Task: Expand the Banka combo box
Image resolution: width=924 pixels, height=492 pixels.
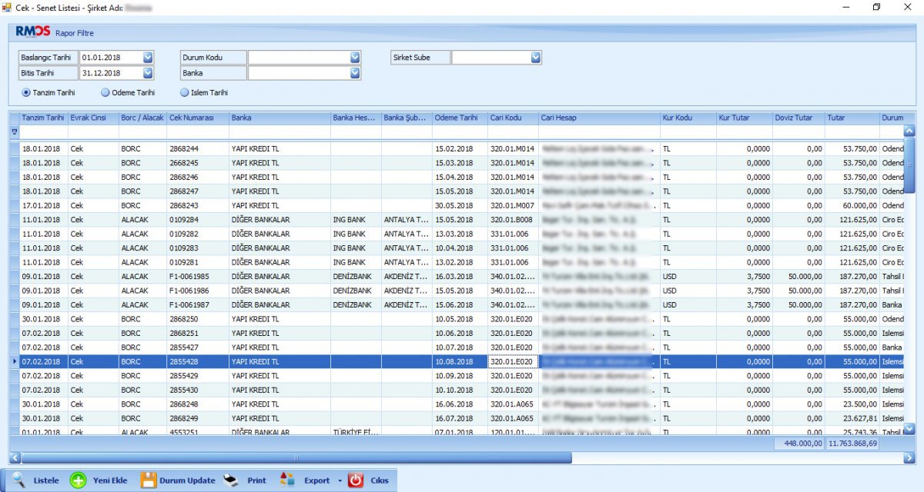Action: (x=355, y=73)
